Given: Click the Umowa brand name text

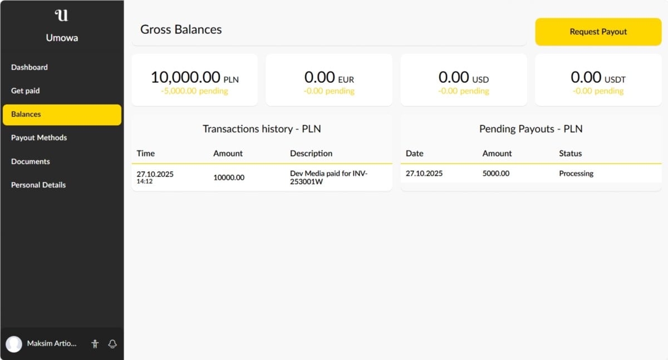Looking at the screenshot, I should pos(62,38).
